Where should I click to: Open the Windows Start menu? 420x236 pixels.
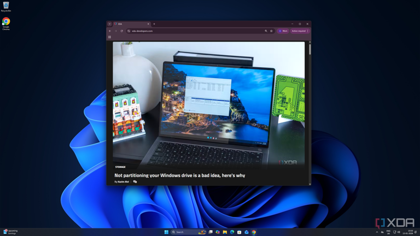coord(166,232)
